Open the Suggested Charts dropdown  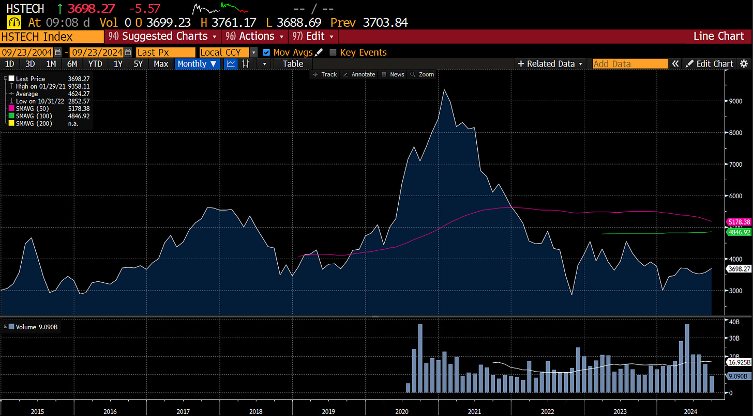[163, 36]
